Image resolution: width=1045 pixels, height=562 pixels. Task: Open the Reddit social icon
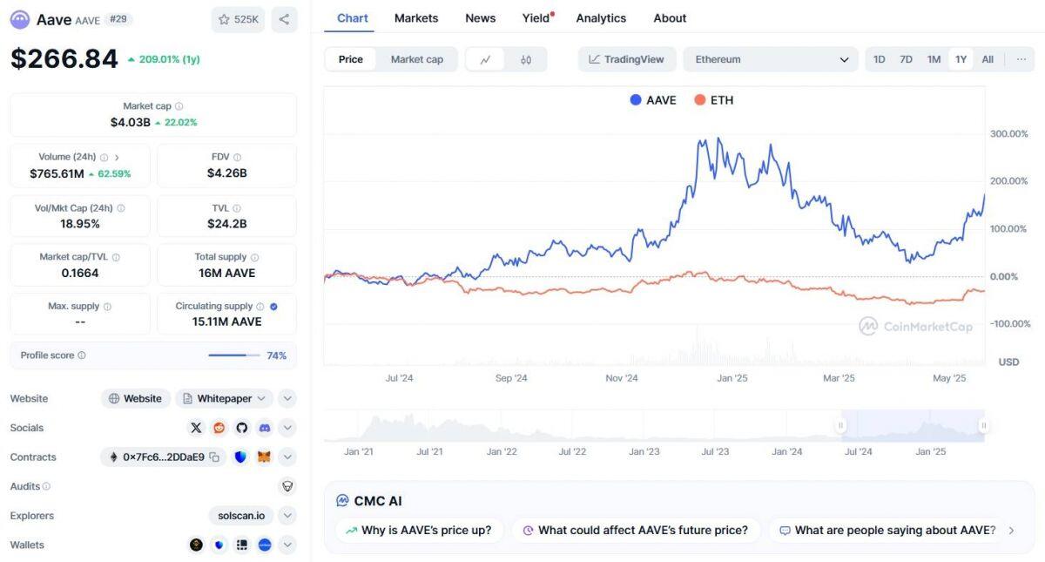219,428
